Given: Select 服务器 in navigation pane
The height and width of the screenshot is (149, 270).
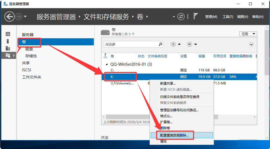Looking at the screenshot, I should pos(28,35).
